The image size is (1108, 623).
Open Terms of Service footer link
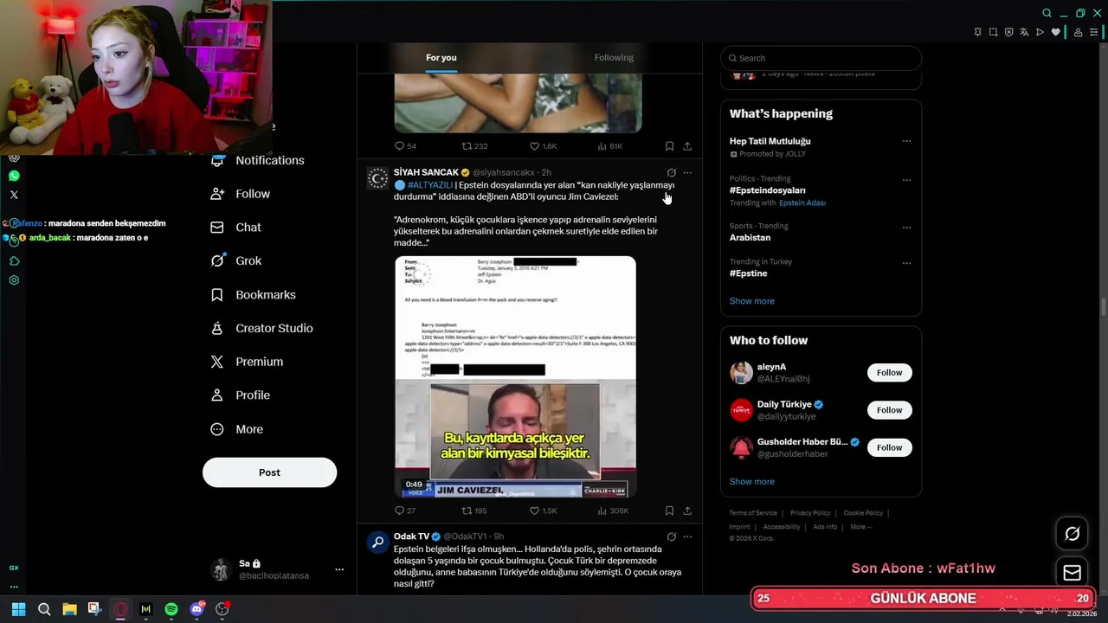(x=753, y=513)
